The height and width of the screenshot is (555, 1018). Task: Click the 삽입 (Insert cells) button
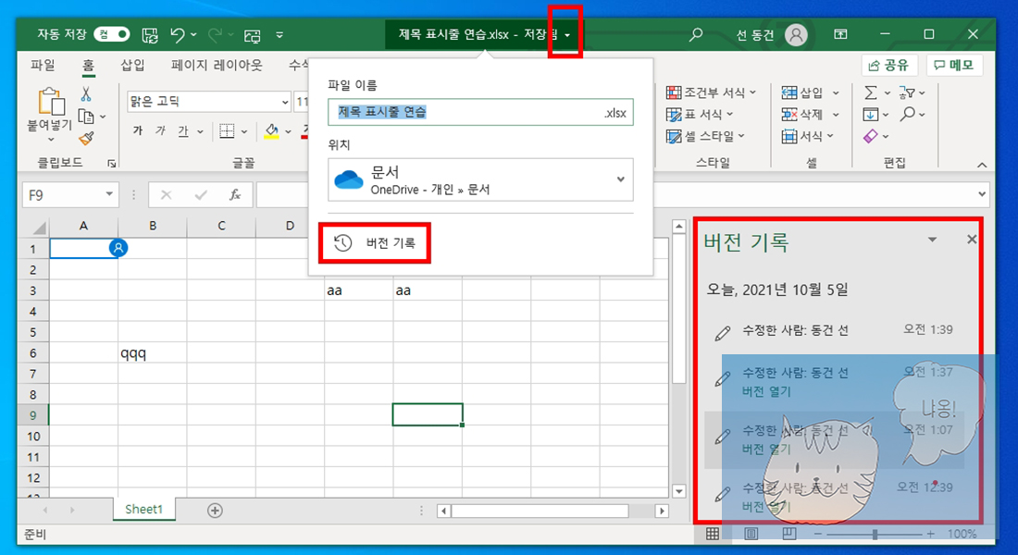801,92
